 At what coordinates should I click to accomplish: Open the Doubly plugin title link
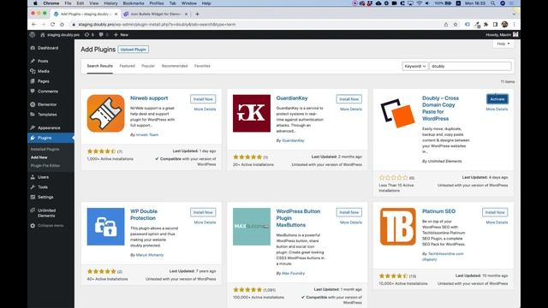pyautogui.click(x=440, y=109)
